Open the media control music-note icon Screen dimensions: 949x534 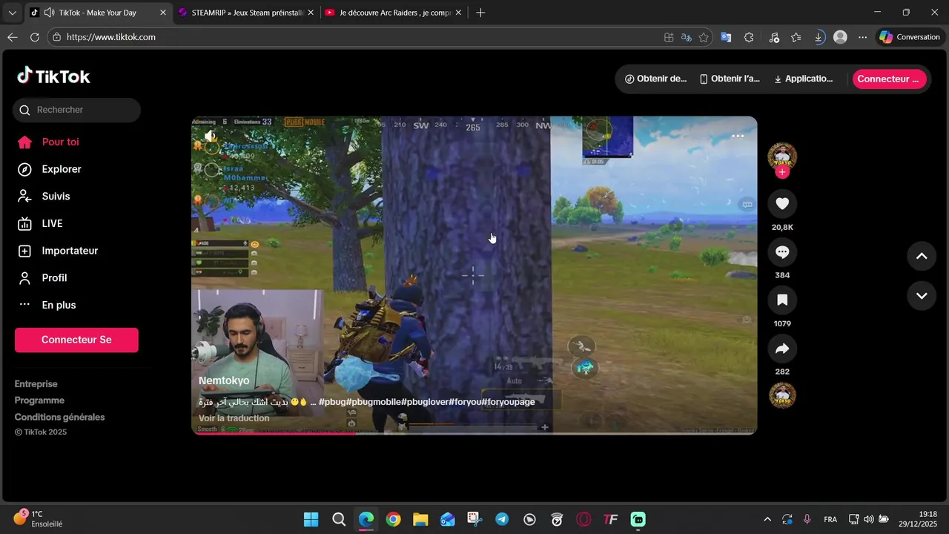click(x=774, y=37)
